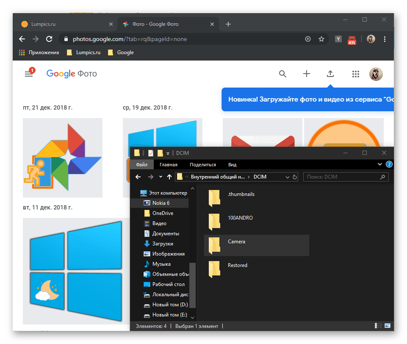Open the Главная ribbon tab
Image resolution: width=407 pixels, height=344 pixels.
point(169,165)
